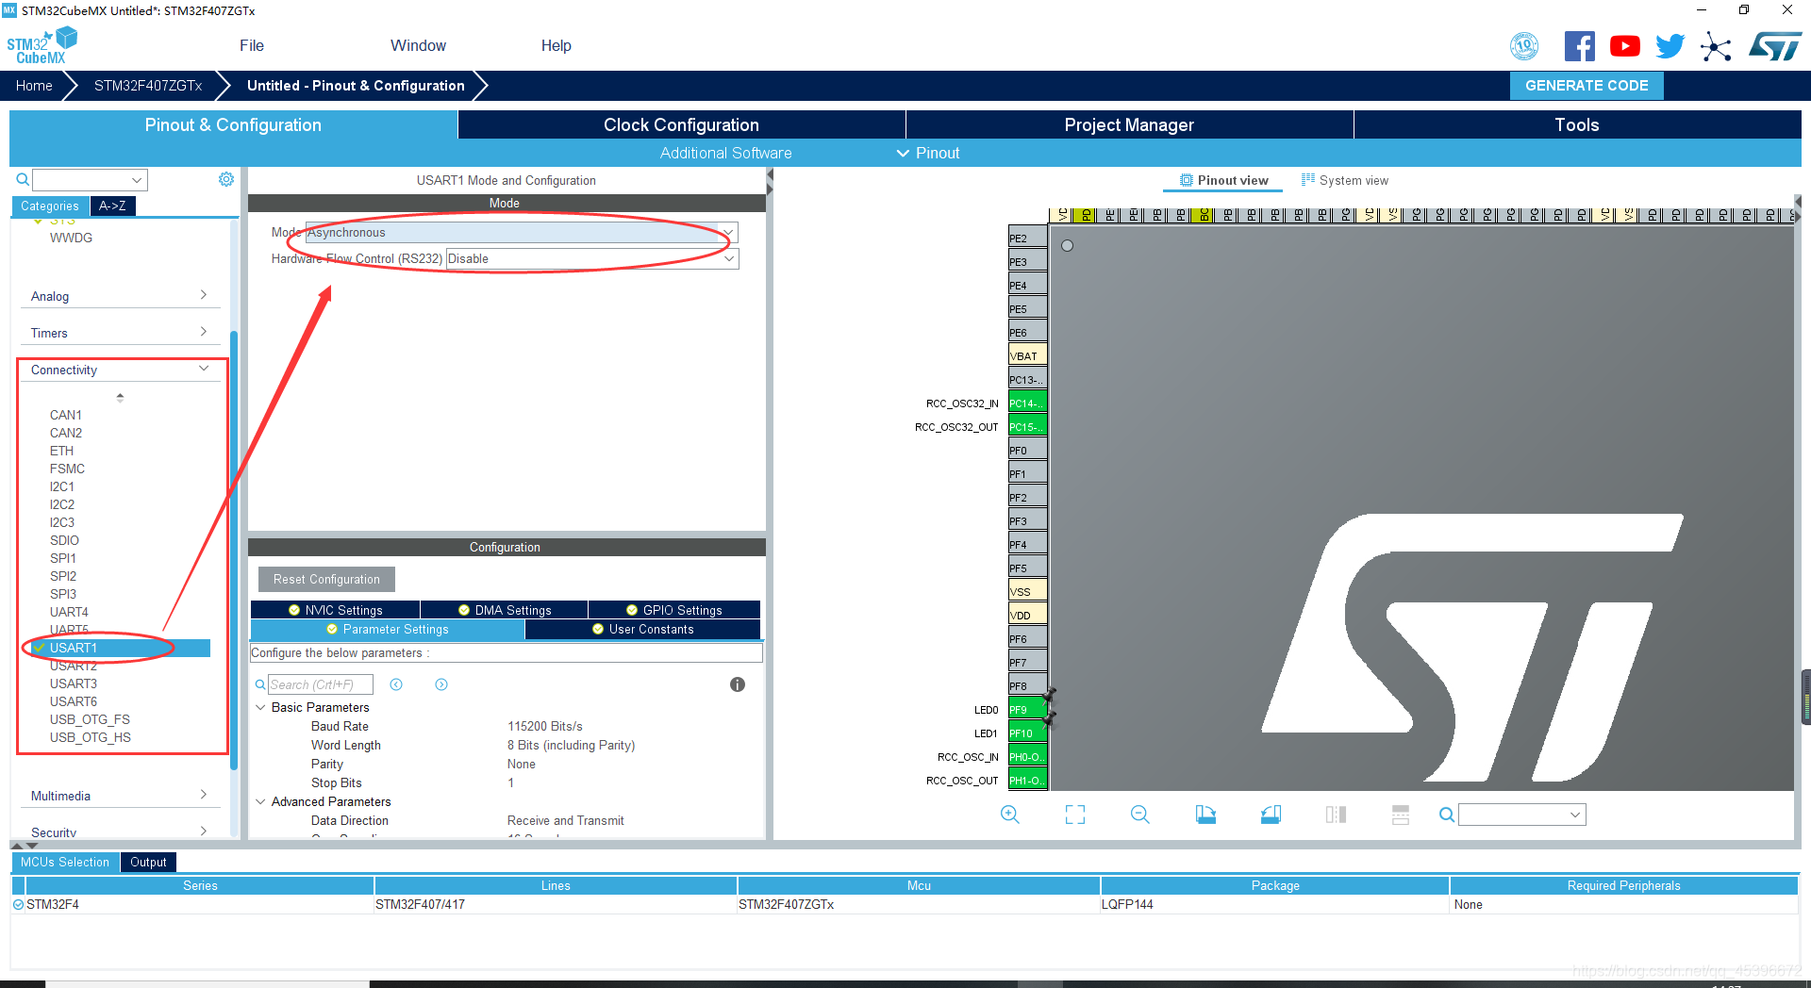Screen dimensions: 1811x988
Task: Switch to the Project Manager tab
Action: (1129, 124)
